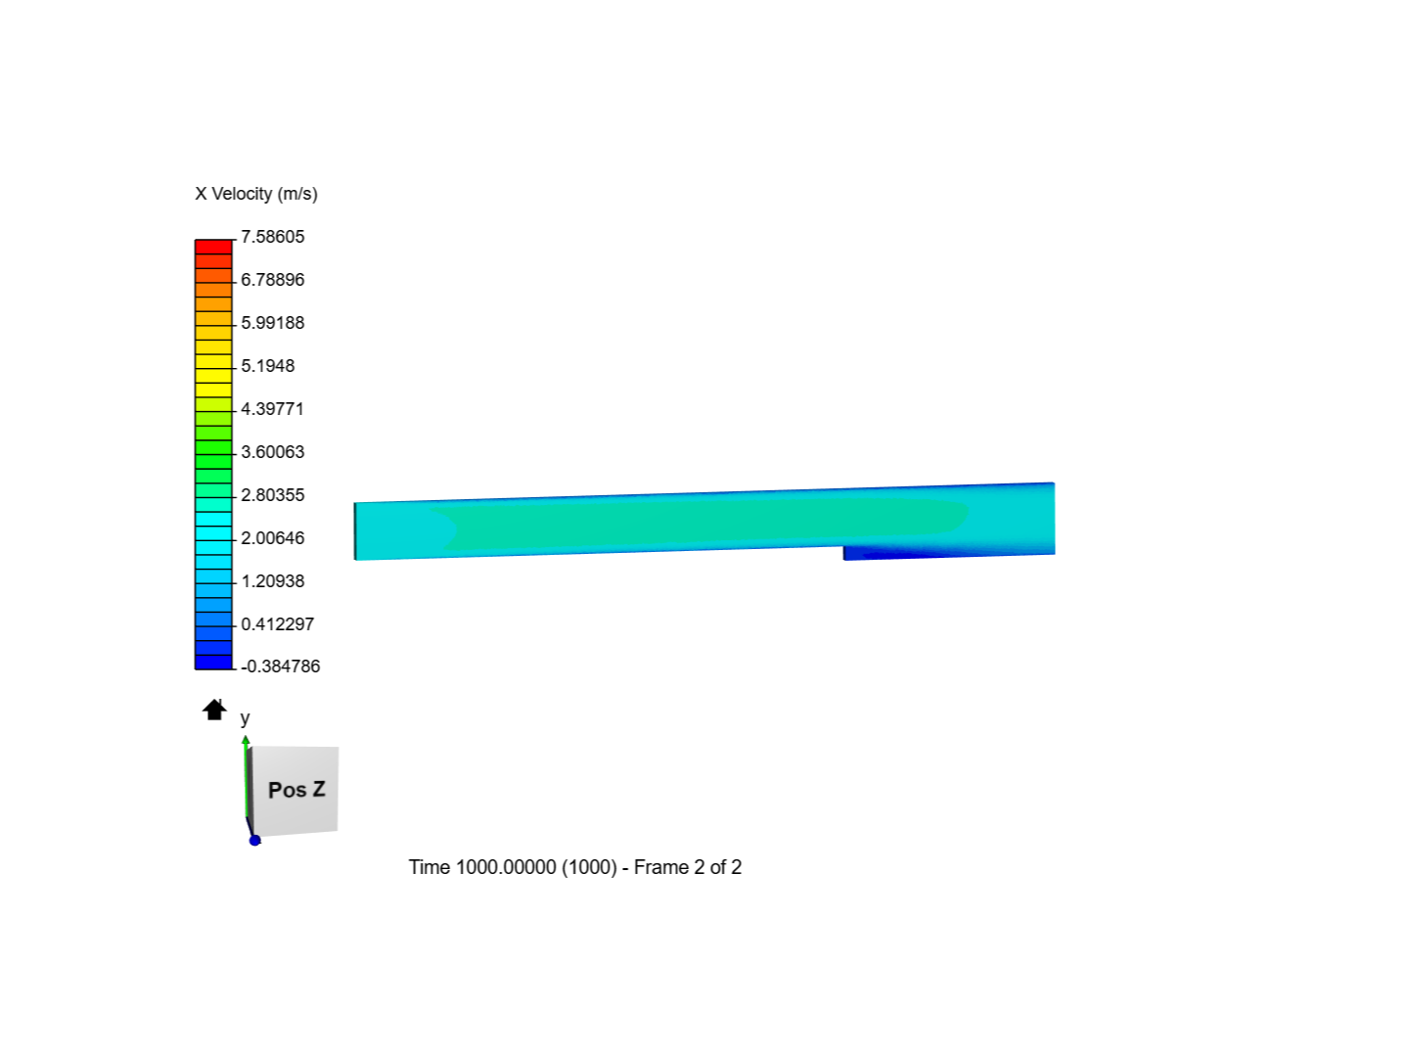
Task: Click the legend minimum value -0.384786
Action: point(281,666)
